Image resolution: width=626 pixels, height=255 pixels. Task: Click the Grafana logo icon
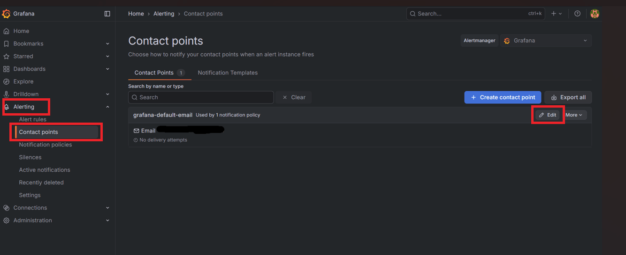click(6, 14)
